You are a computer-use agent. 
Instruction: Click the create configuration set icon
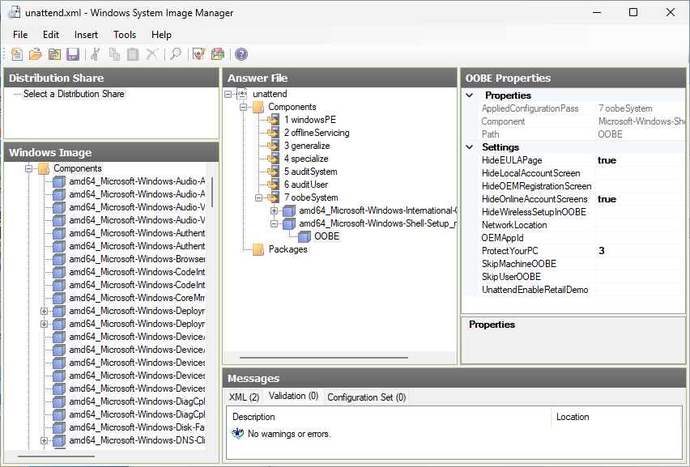[218, 54]
